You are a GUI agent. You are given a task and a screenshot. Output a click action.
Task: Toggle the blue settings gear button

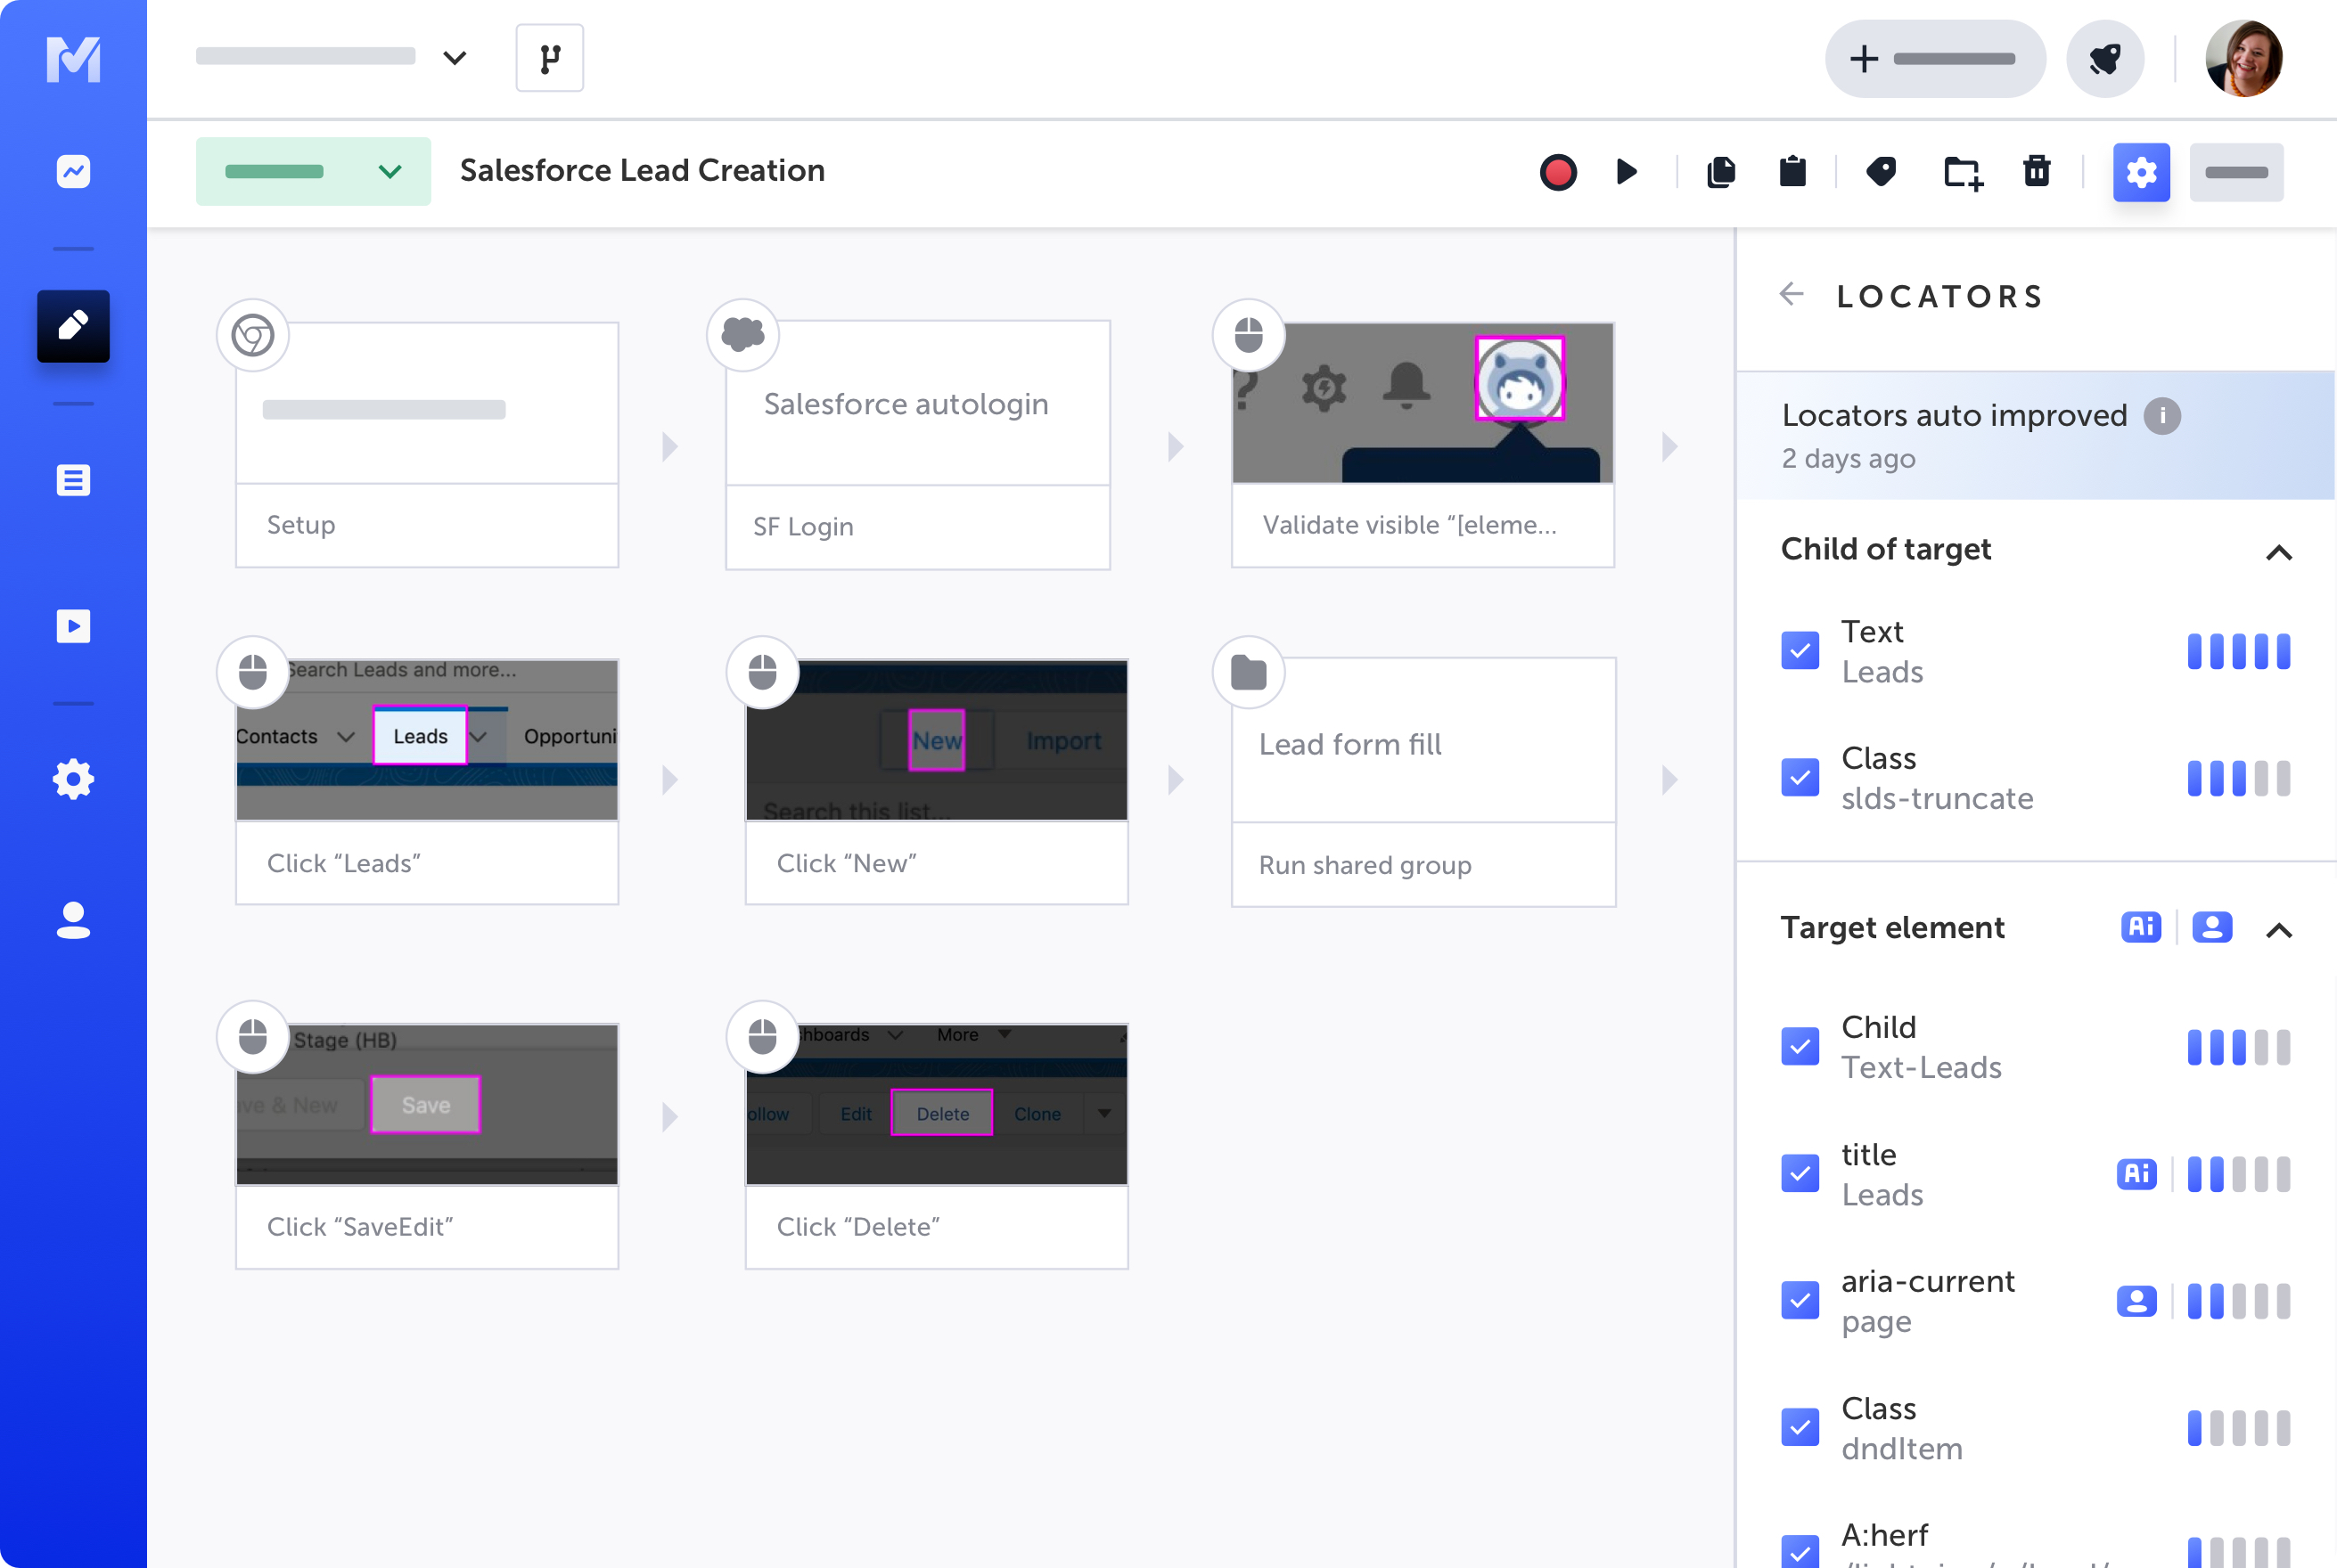[2141, 172]
